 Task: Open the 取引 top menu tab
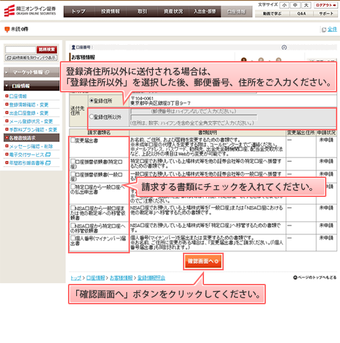(x=142, y=12)
